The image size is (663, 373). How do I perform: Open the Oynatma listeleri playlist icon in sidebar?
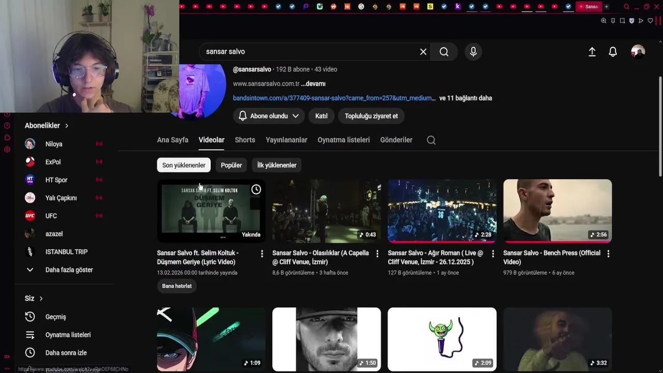click(x=30, y=335)
